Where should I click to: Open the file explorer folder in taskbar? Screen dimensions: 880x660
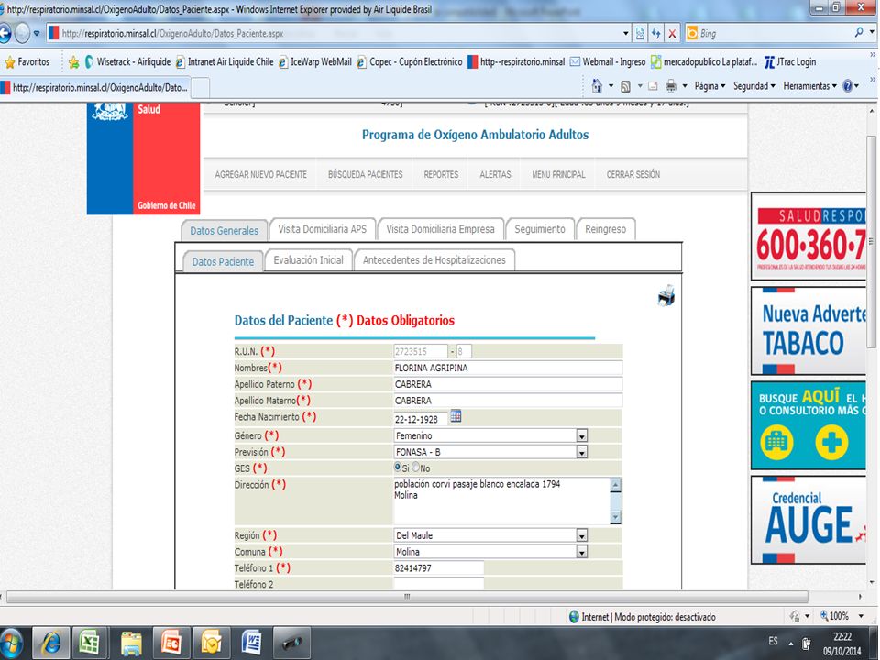pyautogui.click(x=131, y=643)
